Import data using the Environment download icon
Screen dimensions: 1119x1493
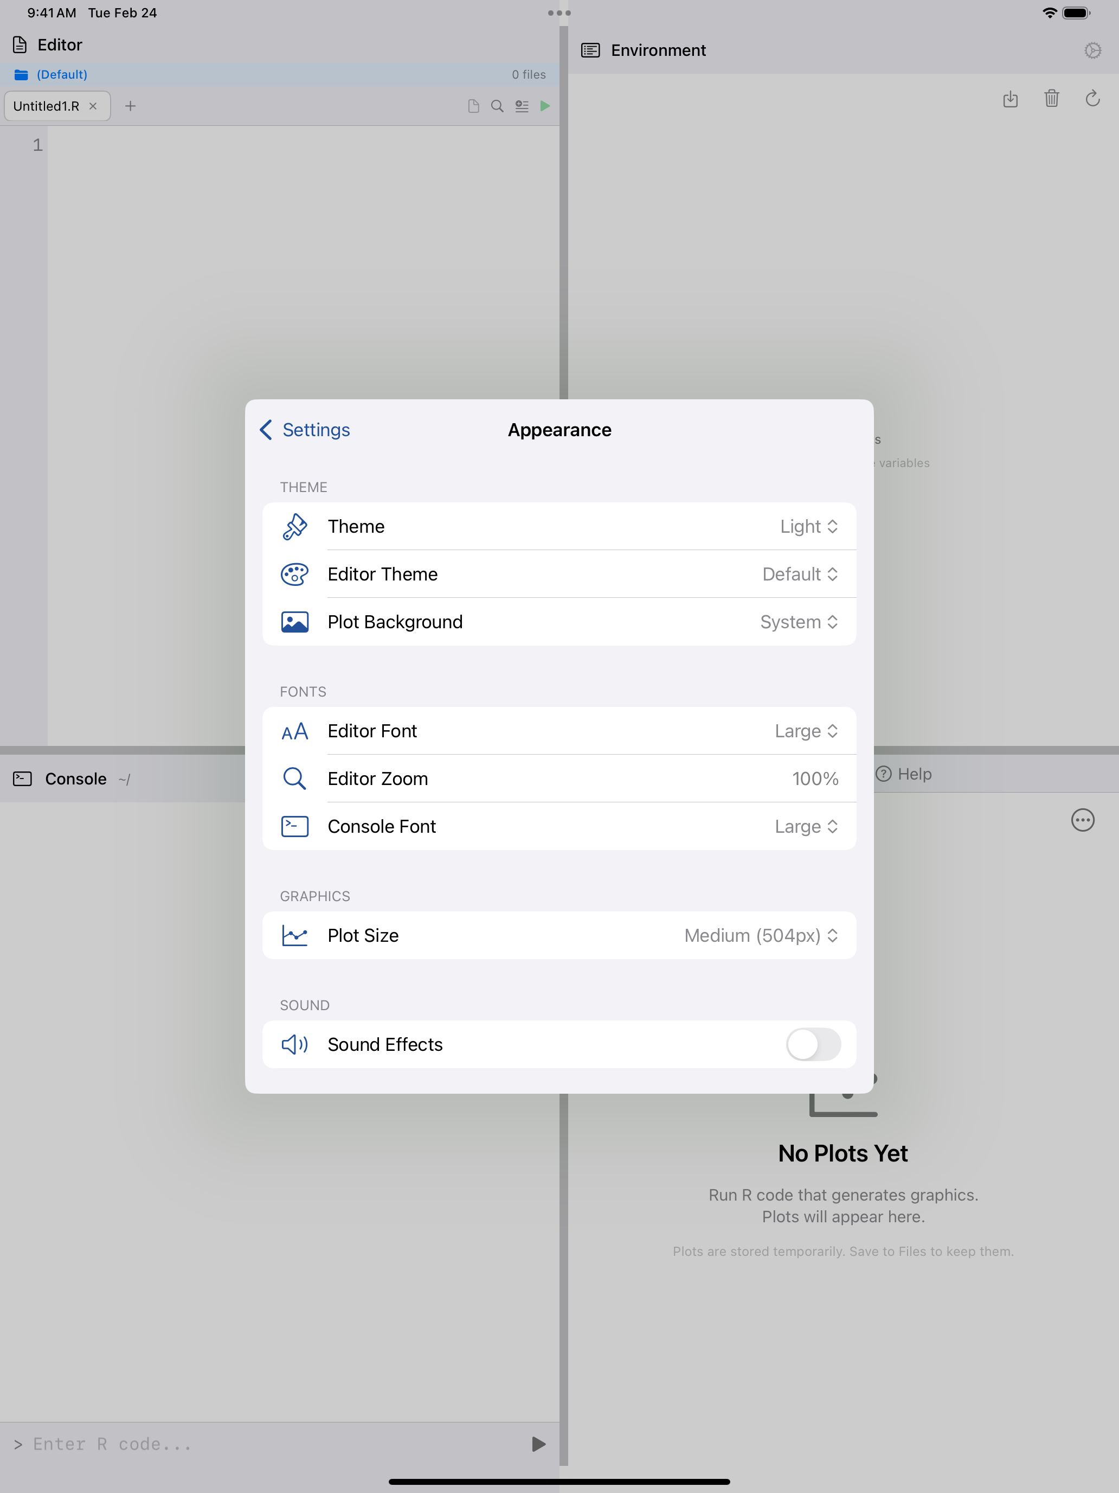coord(1011,99)
